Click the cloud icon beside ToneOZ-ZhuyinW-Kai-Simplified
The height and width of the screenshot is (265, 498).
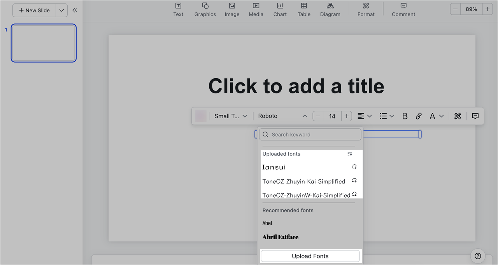(x=354, y=194)
